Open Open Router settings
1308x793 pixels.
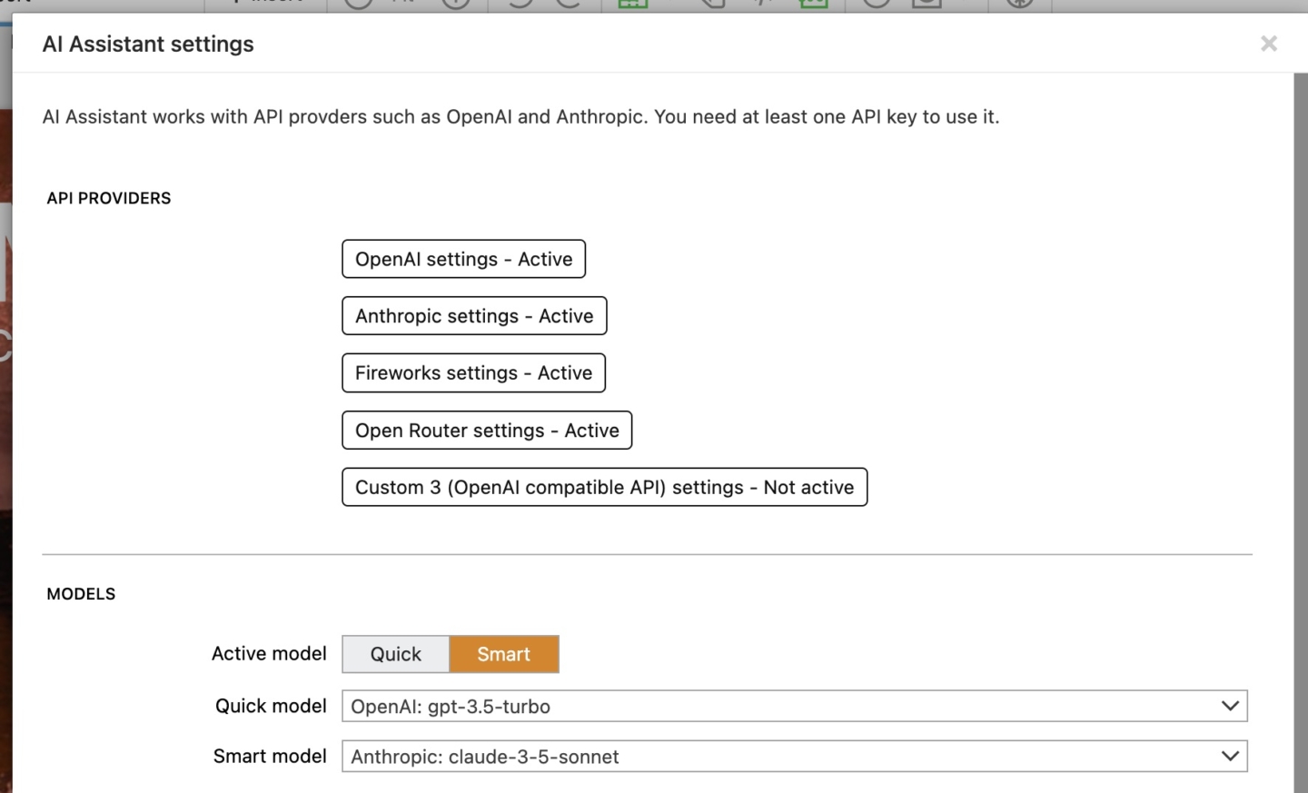tap(487, 430)
